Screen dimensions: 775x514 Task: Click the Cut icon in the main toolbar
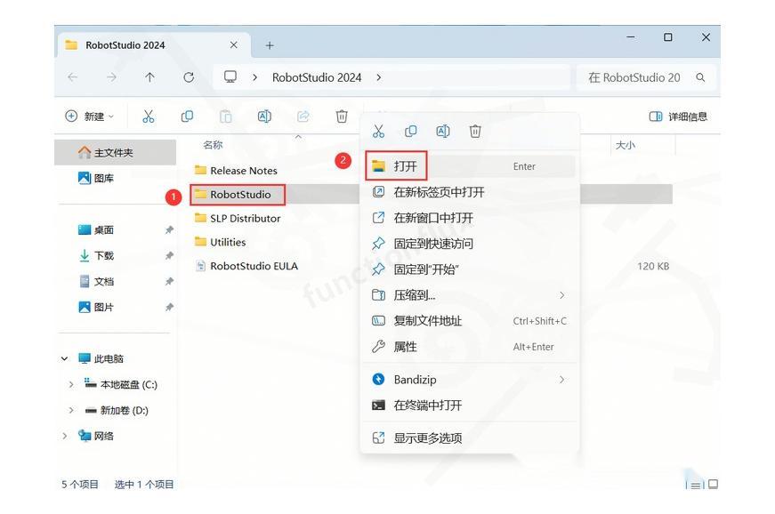click(149, 116)
